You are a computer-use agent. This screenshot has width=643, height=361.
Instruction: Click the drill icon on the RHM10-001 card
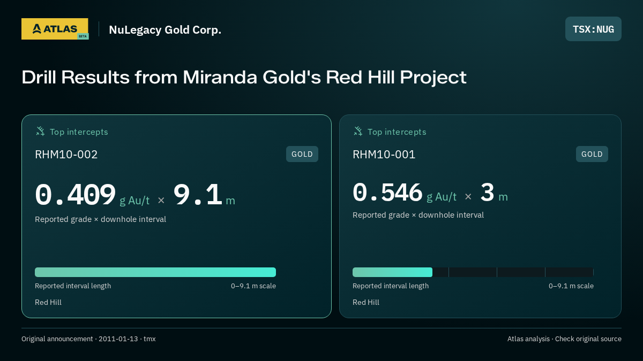[358, 131]
